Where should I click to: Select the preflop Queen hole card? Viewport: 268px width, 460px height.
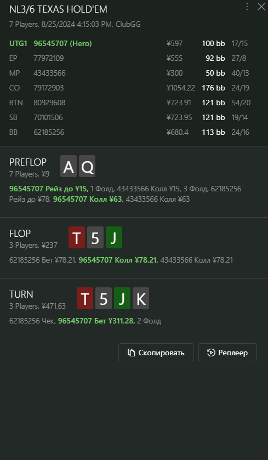pos(87,166)
